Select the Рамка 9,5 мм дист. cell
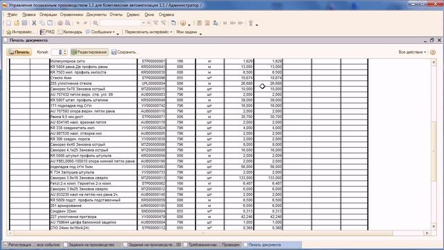 pyautogui.click(x=93, y=117)
